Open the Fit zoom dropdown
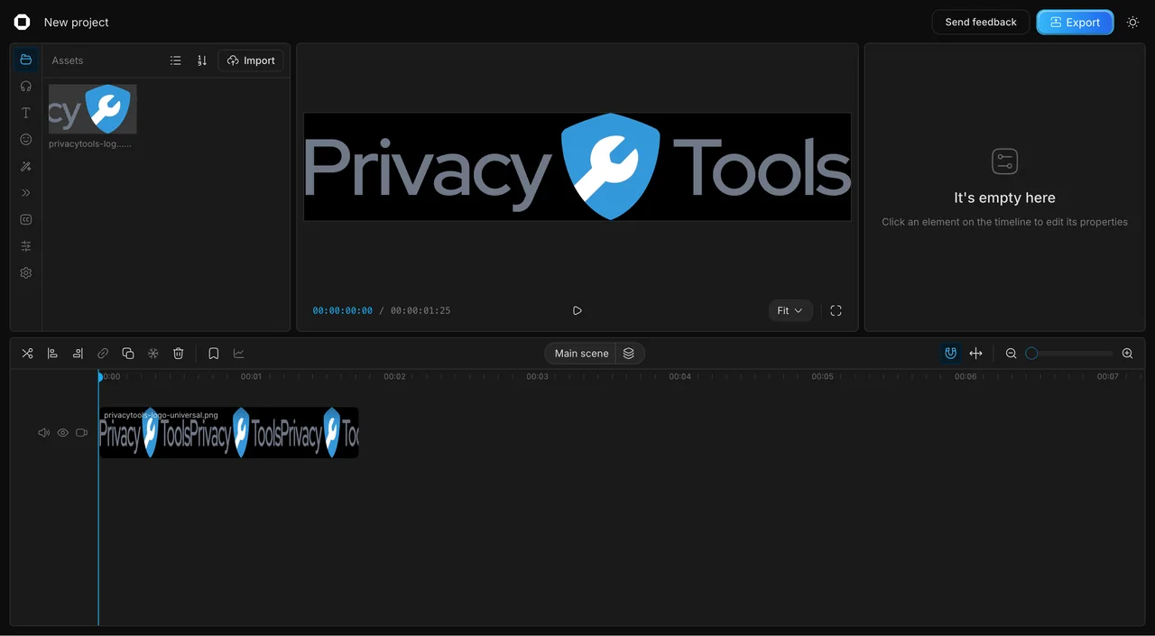 coord(790,310)
